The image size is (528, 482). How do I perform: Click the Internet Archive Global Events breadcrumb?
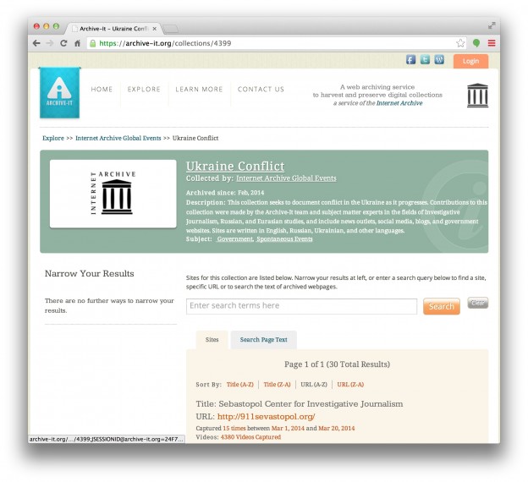tap(118, 139)
